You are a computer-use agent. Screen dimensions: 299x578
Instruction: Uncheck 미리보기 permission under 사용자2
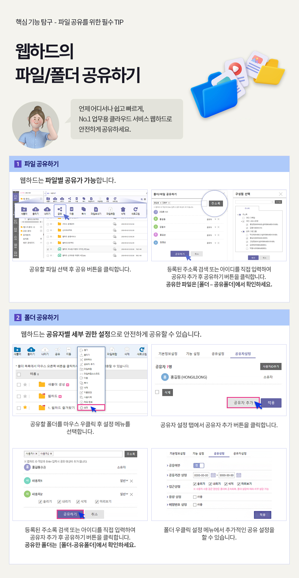point(97,502)
